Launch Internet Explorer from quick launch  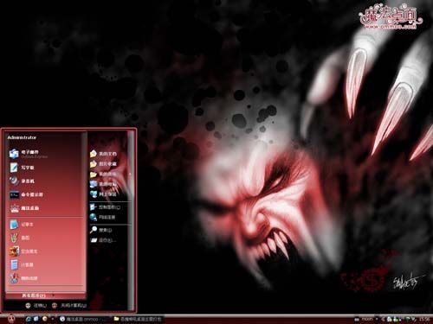click(x=29, y=319)
